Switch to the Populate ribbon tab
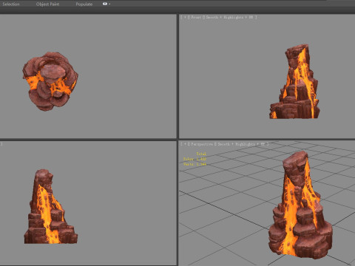 tap(84, 4)
